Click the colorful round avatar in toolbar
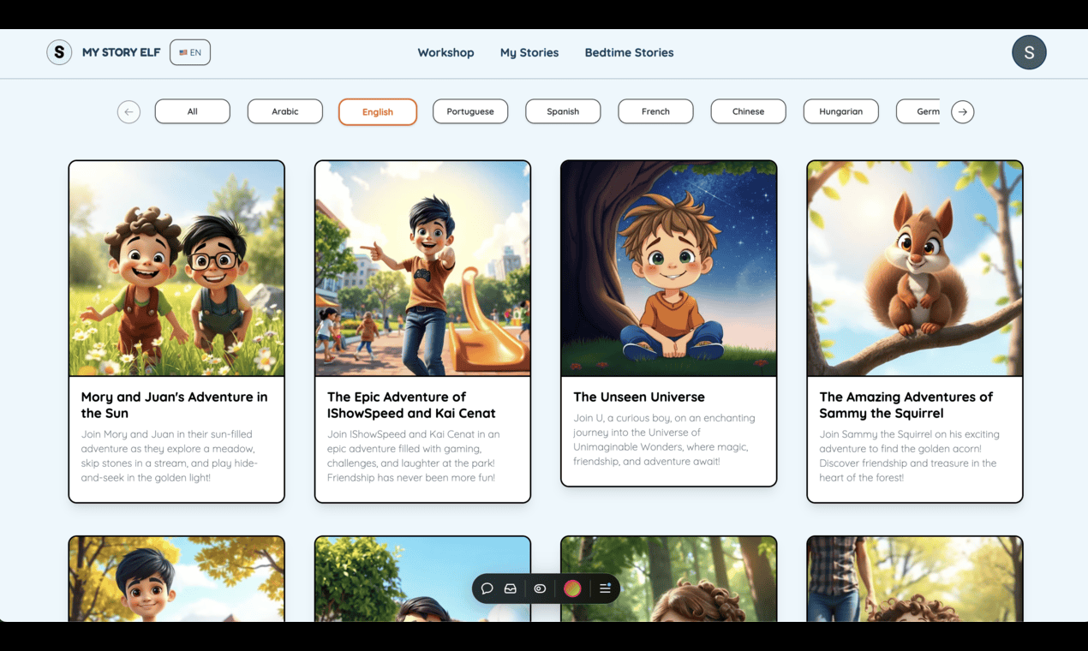1088x651 pixels. coord(572,588)
